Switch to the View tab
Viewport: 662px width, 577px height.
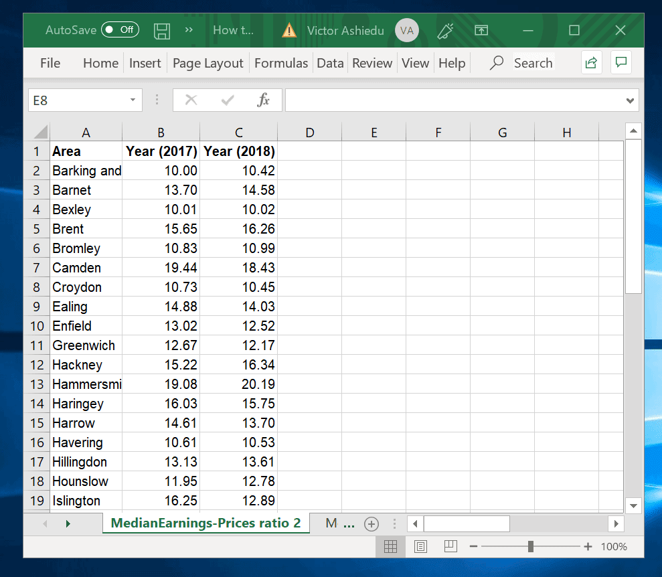click(415, 63)
